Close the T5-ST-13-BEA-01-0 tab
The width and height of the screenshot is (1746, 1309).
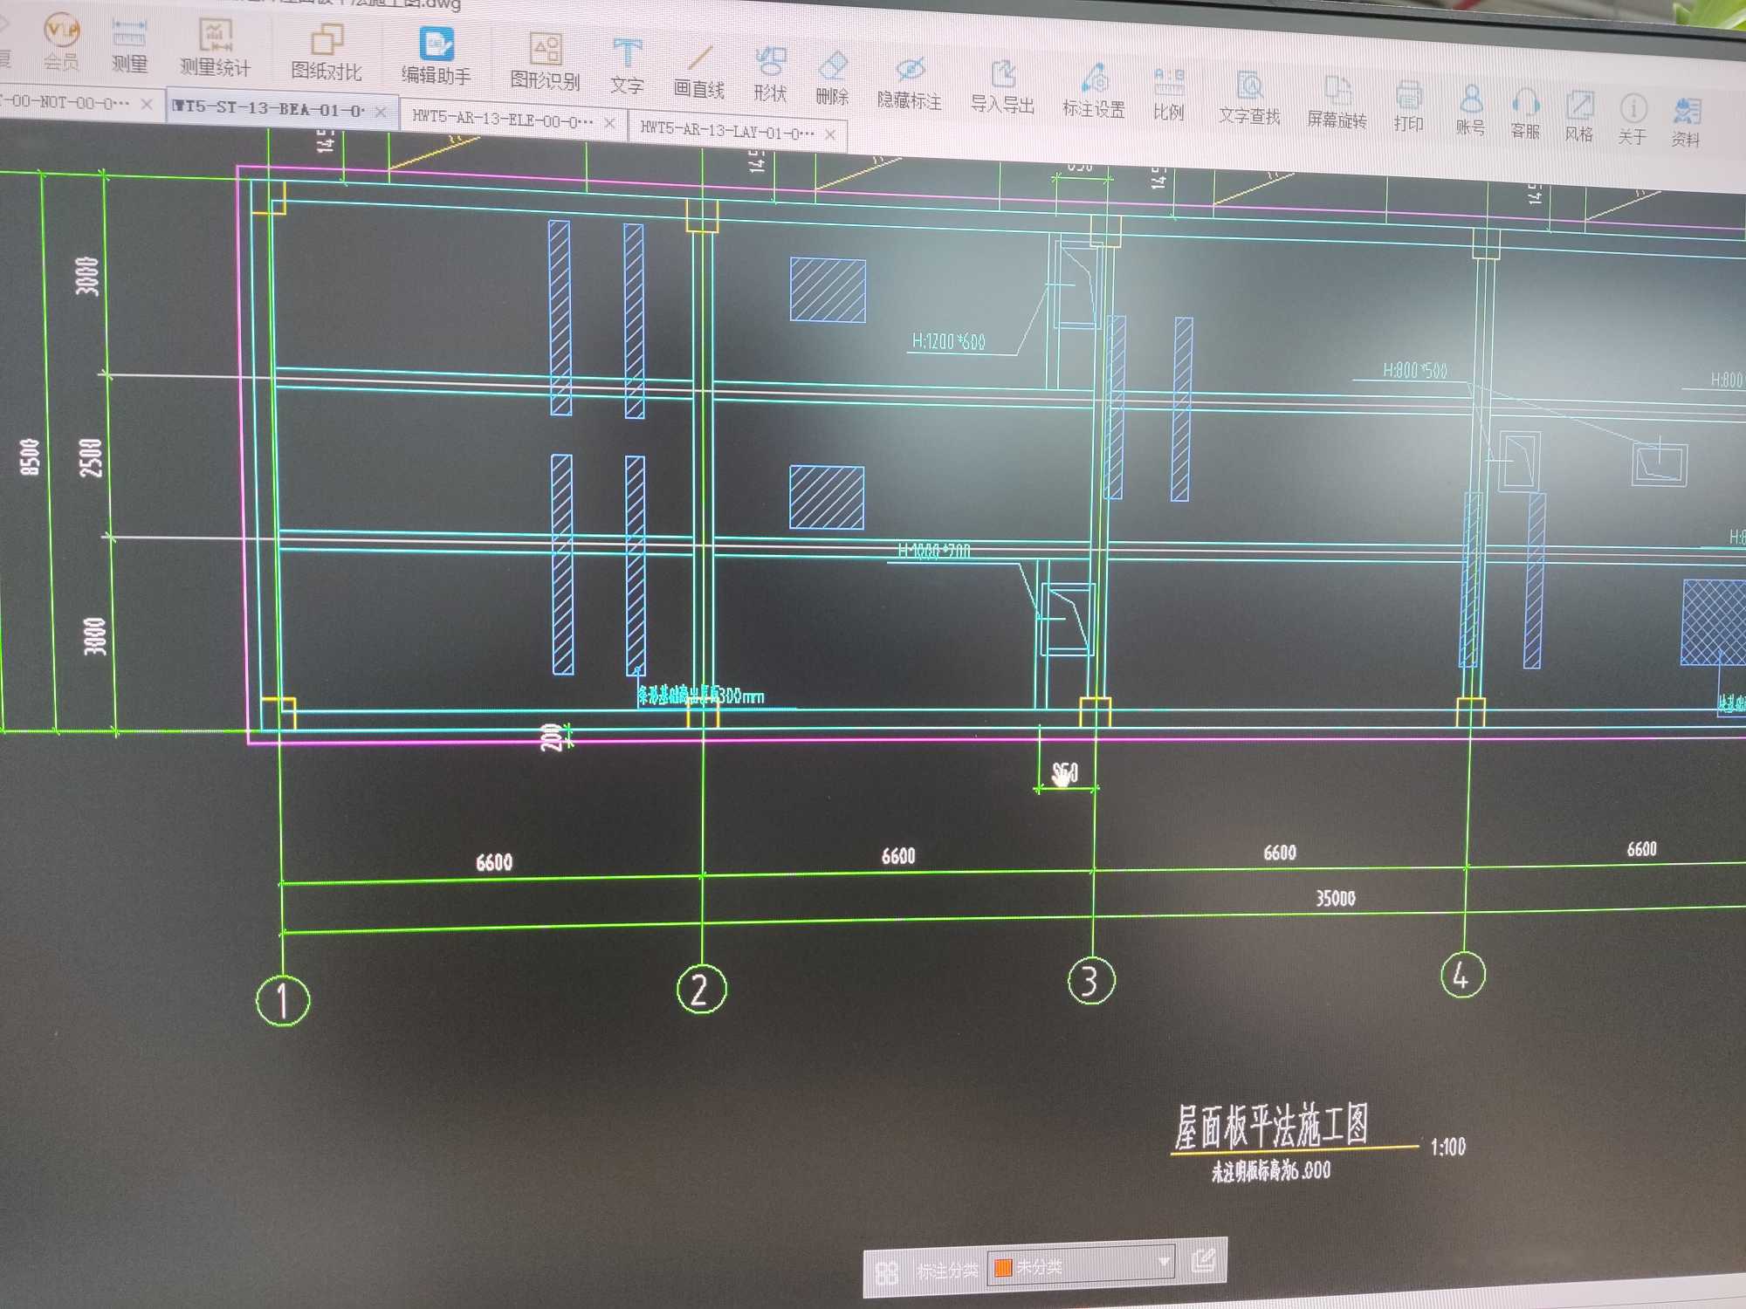click(x=381, y=112)
